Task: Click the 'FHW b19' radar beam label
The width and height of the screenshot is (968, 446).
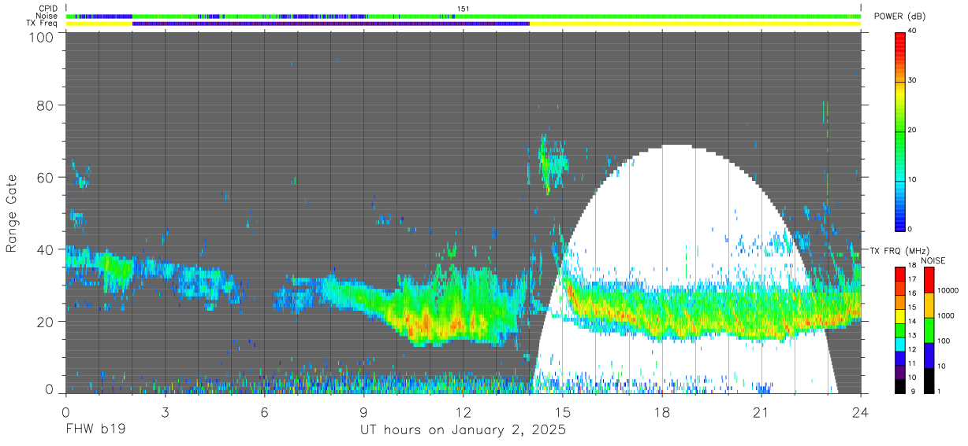Action: pos(95,430)
